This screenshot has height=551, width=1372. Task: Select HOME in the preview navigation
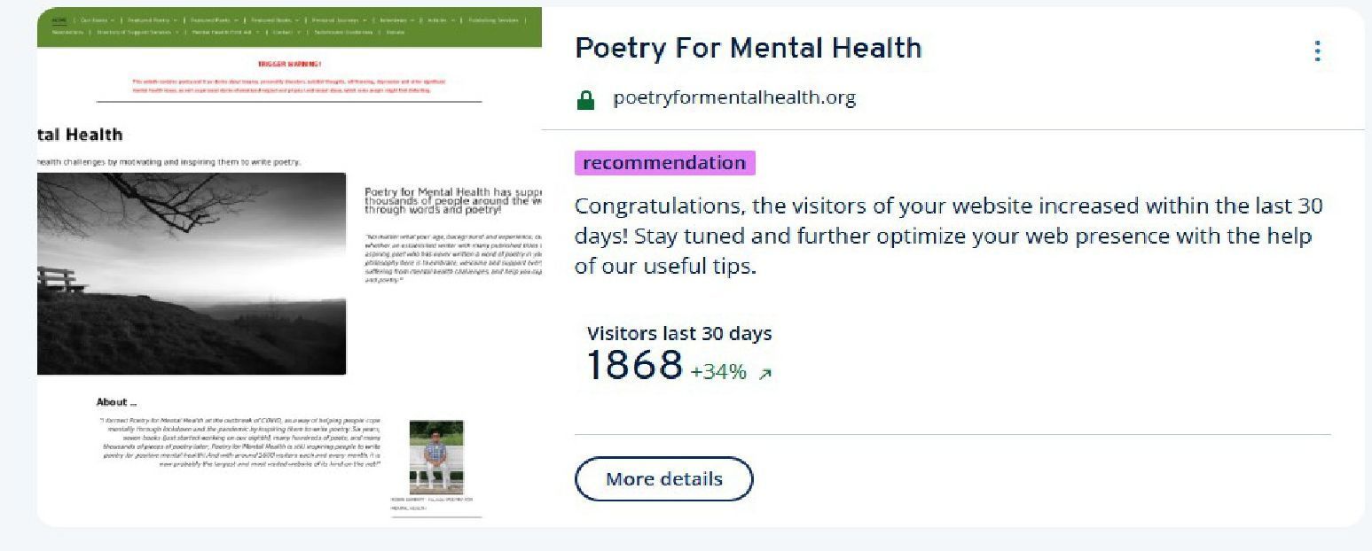pos(59,19)
